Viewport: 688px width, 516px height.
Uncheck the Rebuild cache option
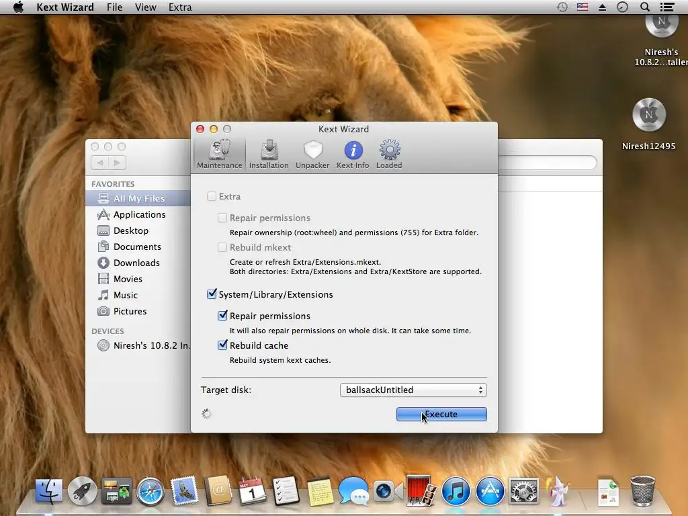222,345
